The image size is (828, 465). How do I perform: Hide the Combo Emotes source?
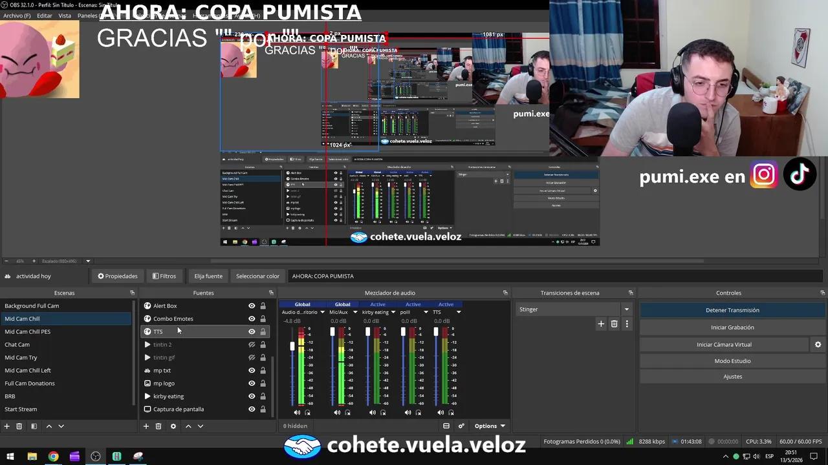pos(252,319)
